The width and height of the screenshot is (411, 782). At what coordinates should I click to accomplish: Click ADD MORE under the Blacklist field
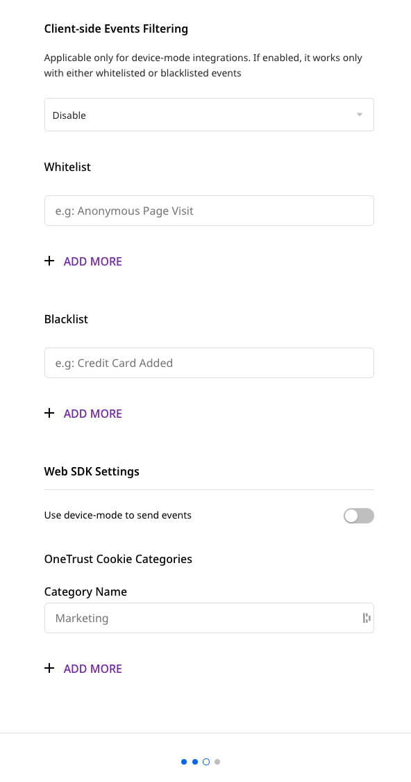(92, 413)
